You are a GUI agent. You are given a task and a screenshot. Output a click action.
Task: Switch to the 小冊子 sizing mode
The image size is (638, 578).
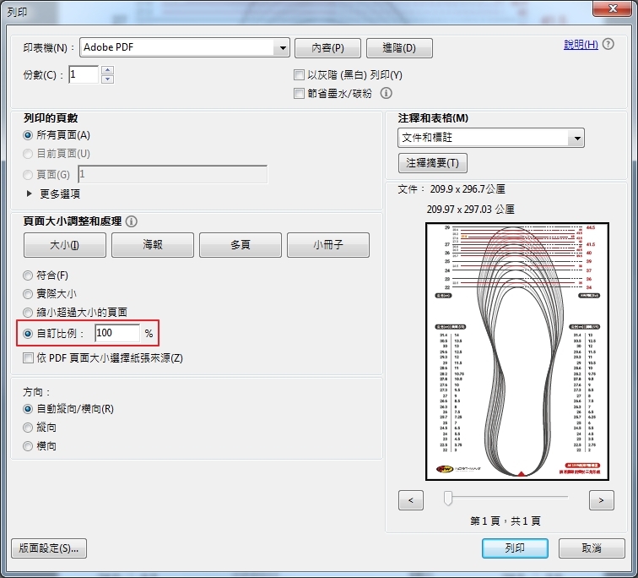point(327,245)
